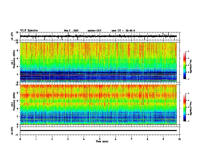The width and height of the screenshot is (202, 156).
Task: Click the ch.1 voltage waveform trace
Action: 98,36
